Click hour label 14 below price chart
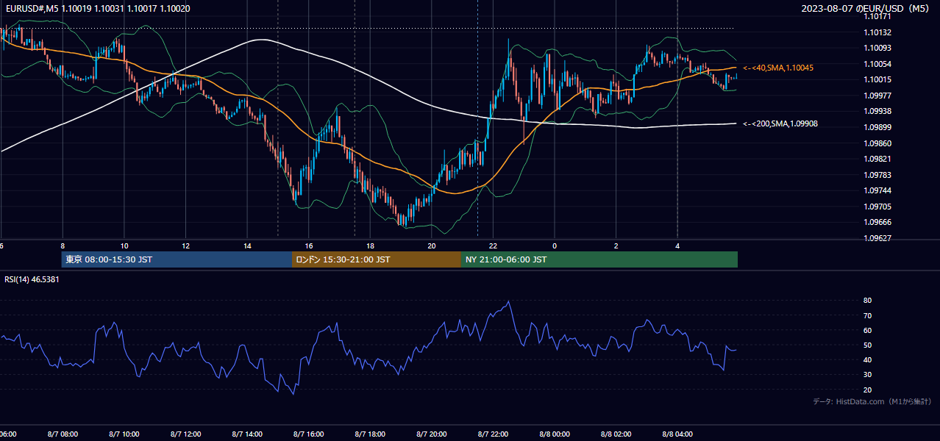The image size is (940, 441). 247,246
